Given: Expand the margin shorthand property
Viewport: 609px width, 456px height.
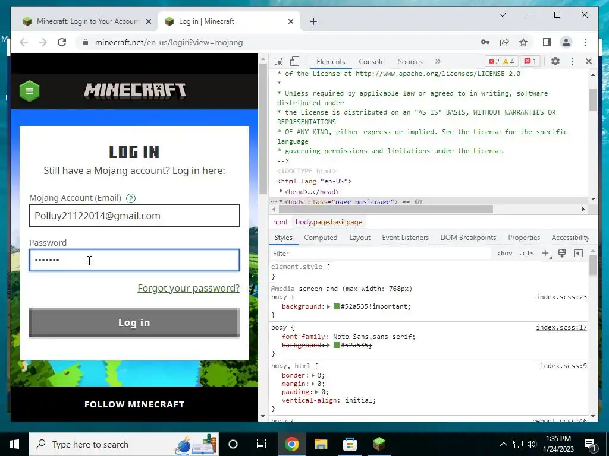Looking at the screenshot, I should [x=313, y=384].
